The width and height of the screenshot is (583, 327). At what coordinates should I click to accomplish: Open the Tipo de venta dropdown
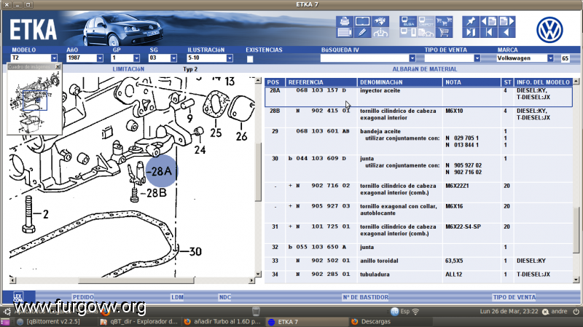pyautogui.click(x=477, y=58)
